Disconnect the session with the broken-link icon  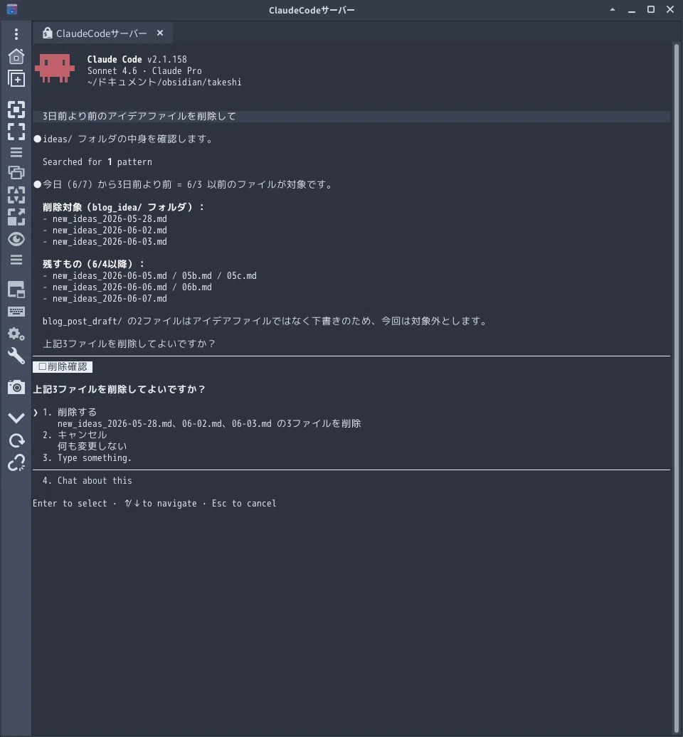(16, 462)
